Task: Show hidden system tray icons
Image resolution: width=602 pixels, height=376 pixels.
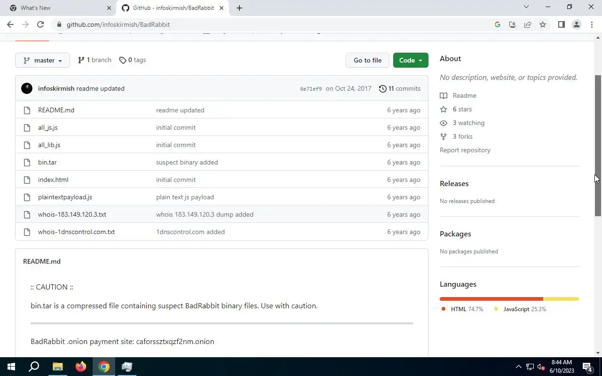Action: tap(519, 367)
